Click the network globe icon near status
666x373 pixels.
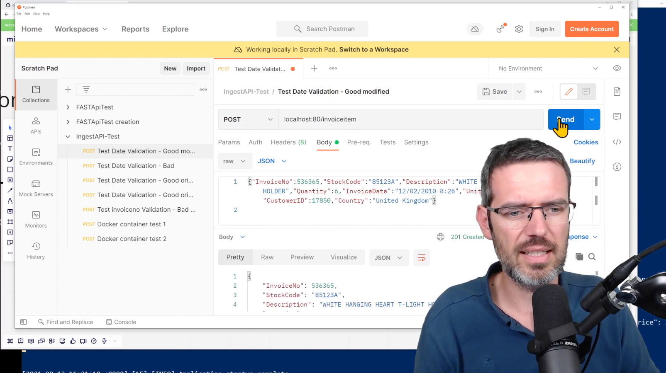coord(441,237)
